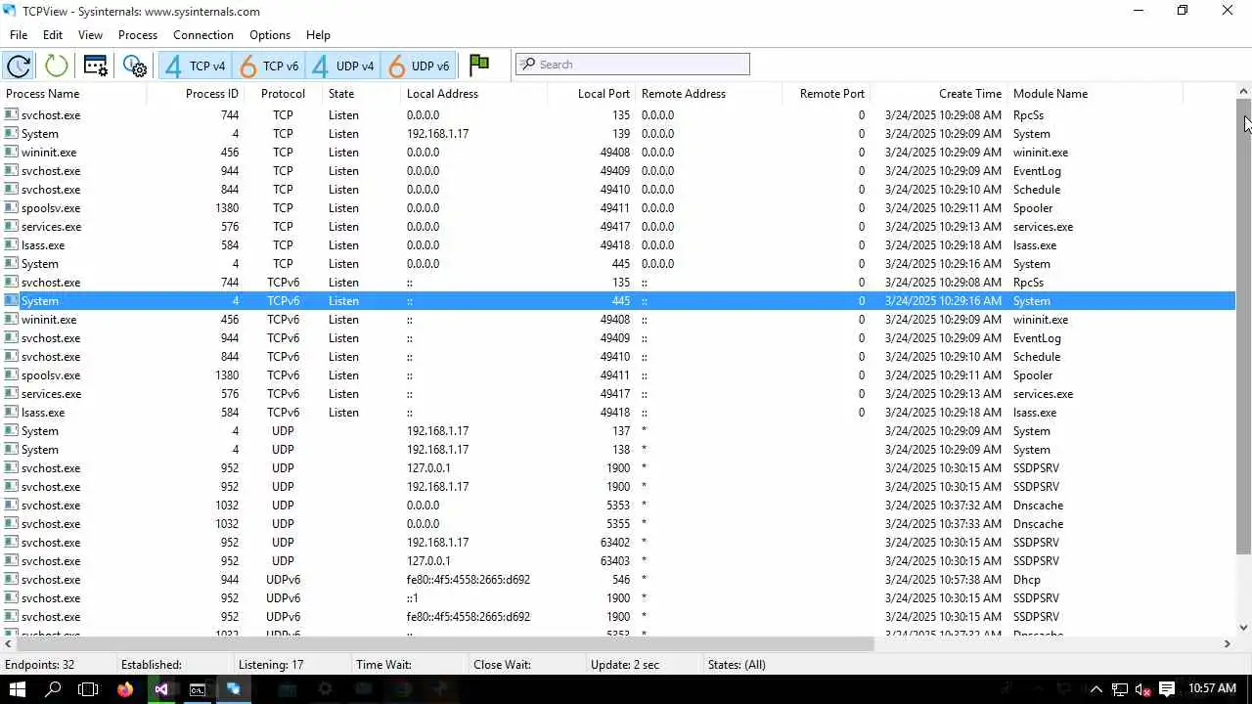Viewport: 1252px width, 704px height.
Task: Open the connection settings gear-with-info icon
Action: pos(135,66)
